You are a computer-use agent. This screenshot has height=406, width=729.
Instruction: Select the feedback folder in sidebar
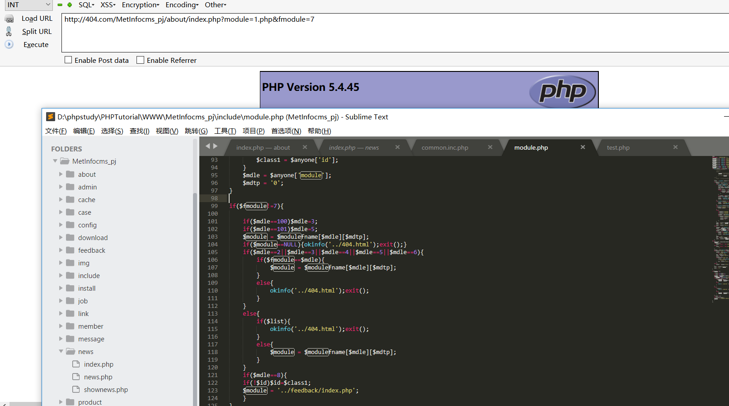click(91, 250)
